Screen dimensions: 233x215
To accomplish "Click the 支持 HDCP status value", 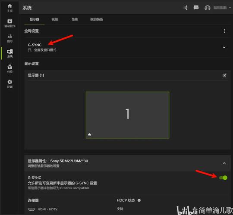I will tap(120, 209).
